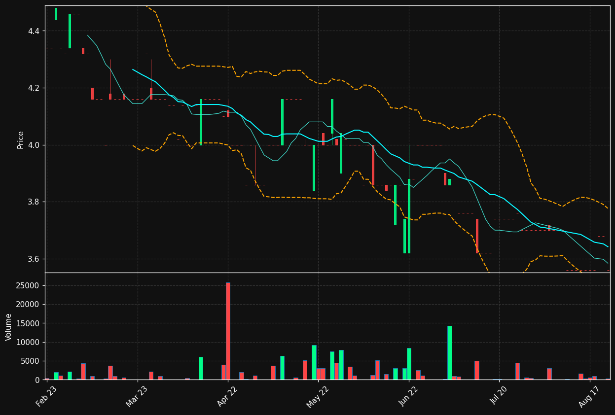Click the Jun 22 date label
Viewport: 615px width, 415px height.
pyautogui.click(x=408, y=397)
